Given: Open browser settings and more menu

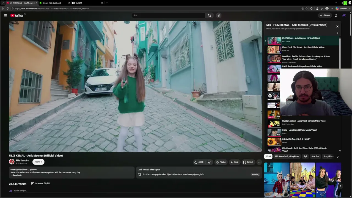Looking at the screenshot, I should click(332, 9).
